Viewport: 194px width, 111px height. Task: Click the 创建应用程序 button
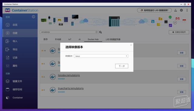(179, 32)
